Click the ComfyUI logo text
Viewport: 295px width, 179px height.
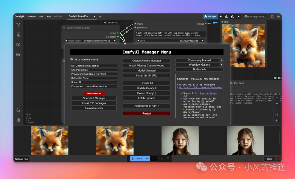[x=20, y=17]
